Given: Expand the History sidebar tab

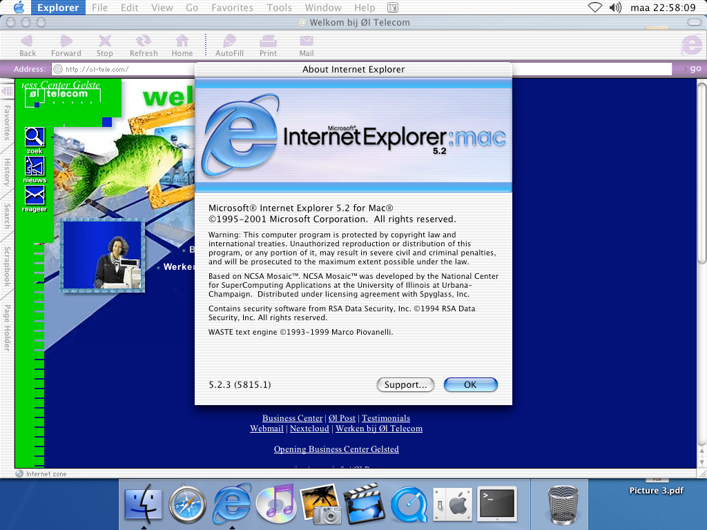Looking at the screenshot, I should (x=7, y=172).
